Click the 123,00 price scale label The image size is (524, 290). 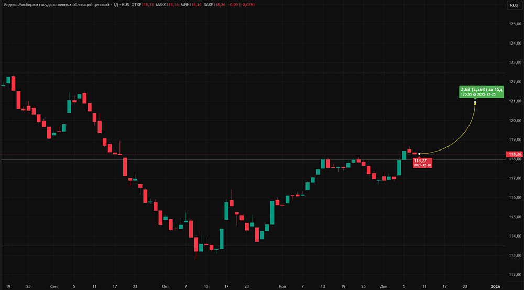click(515, 62)
